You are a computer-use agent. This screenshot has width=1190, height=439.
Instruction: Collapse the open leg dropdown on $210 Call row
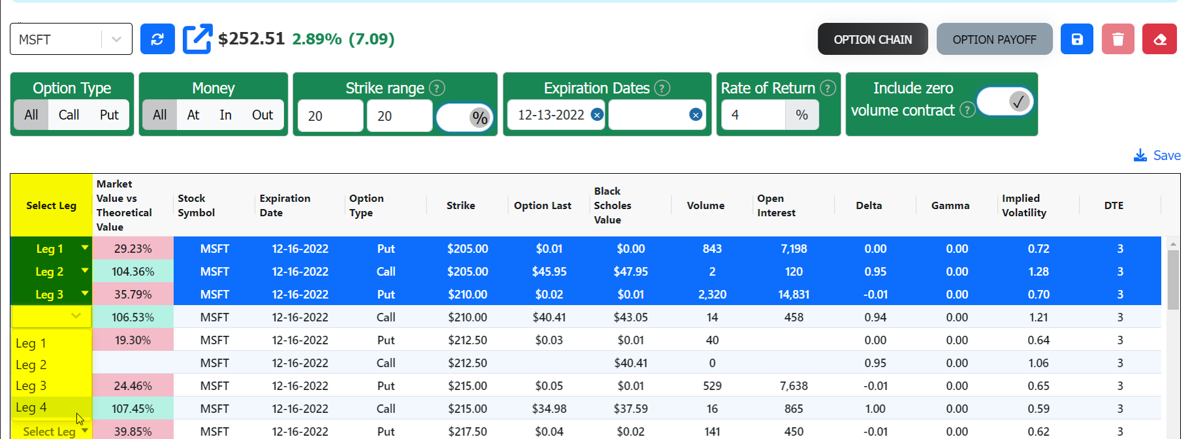(76, 316)
